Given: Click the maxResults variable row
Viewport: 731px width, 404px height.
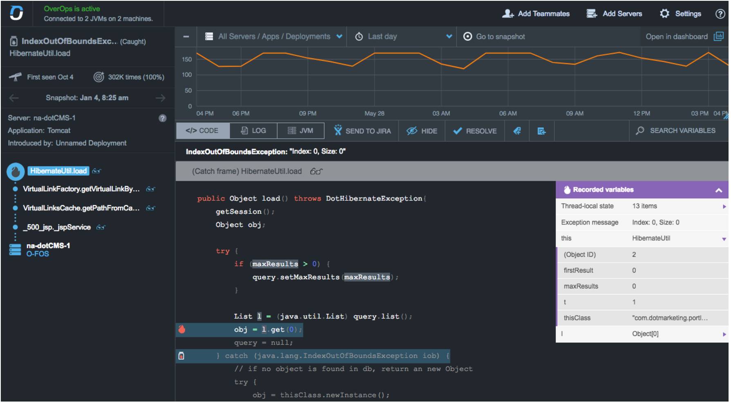Looking at the screenshot, I should pyautogui.click(x=642, y=286).
